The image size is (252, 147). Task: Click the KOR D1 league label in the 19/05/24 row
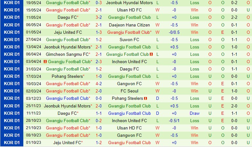[x=12, y=3]
